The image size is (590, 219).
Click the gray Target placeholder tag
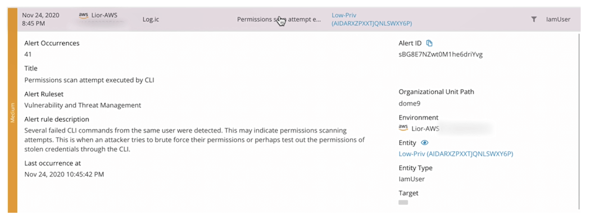pyautogui.click(x=403, y=202)
